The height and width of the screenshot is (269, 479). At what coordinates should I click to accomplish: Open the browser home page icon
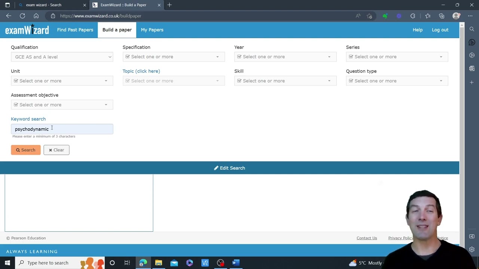point(36,16)
